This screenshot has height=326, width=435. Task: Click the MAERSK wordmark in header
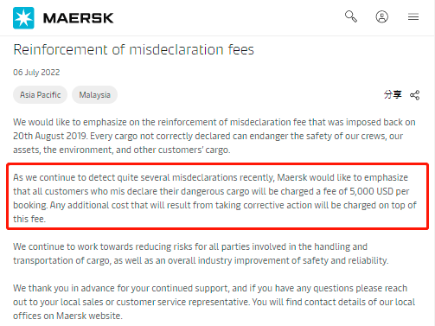[79, 18]
